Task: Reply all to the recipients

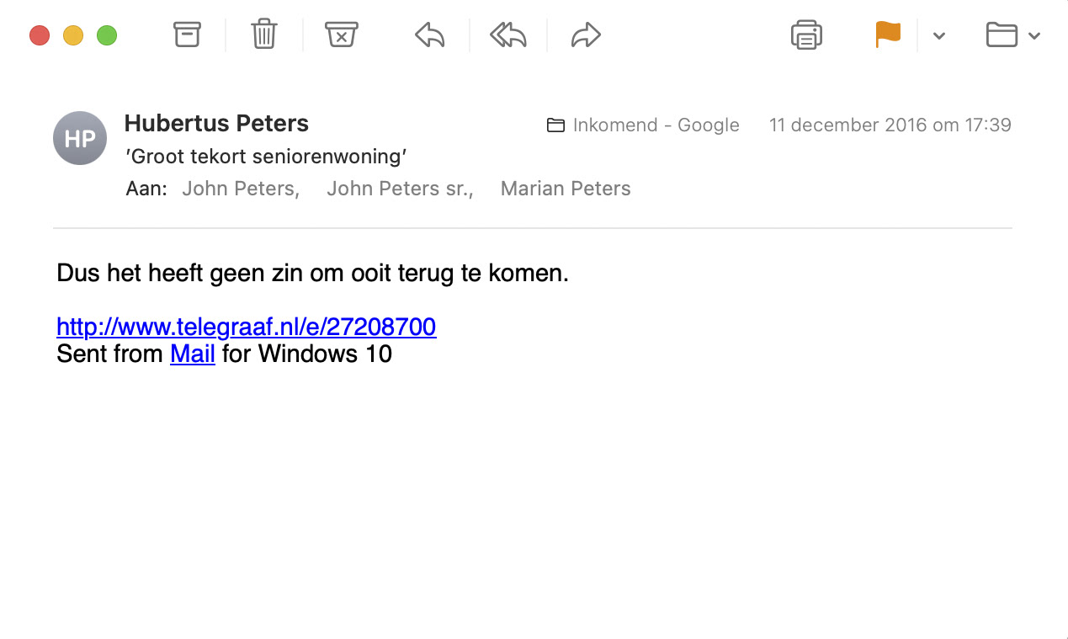Action: [508, 35]
